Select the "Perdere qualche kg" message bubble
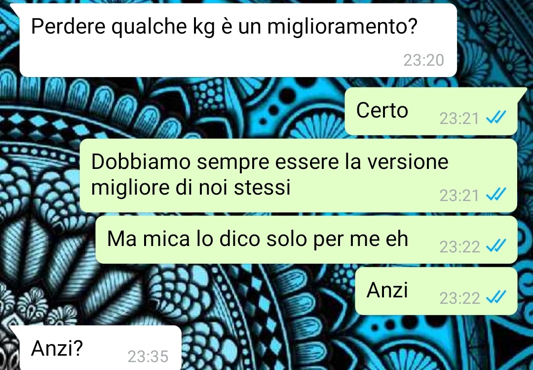The width and height of the screenshot is (533, 370). (x=238, y=40)
